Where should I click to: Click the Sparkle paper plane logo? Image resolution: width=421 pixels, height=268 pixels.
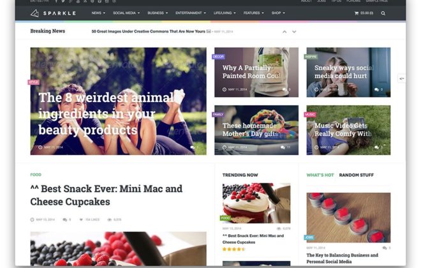click(34, 13)
